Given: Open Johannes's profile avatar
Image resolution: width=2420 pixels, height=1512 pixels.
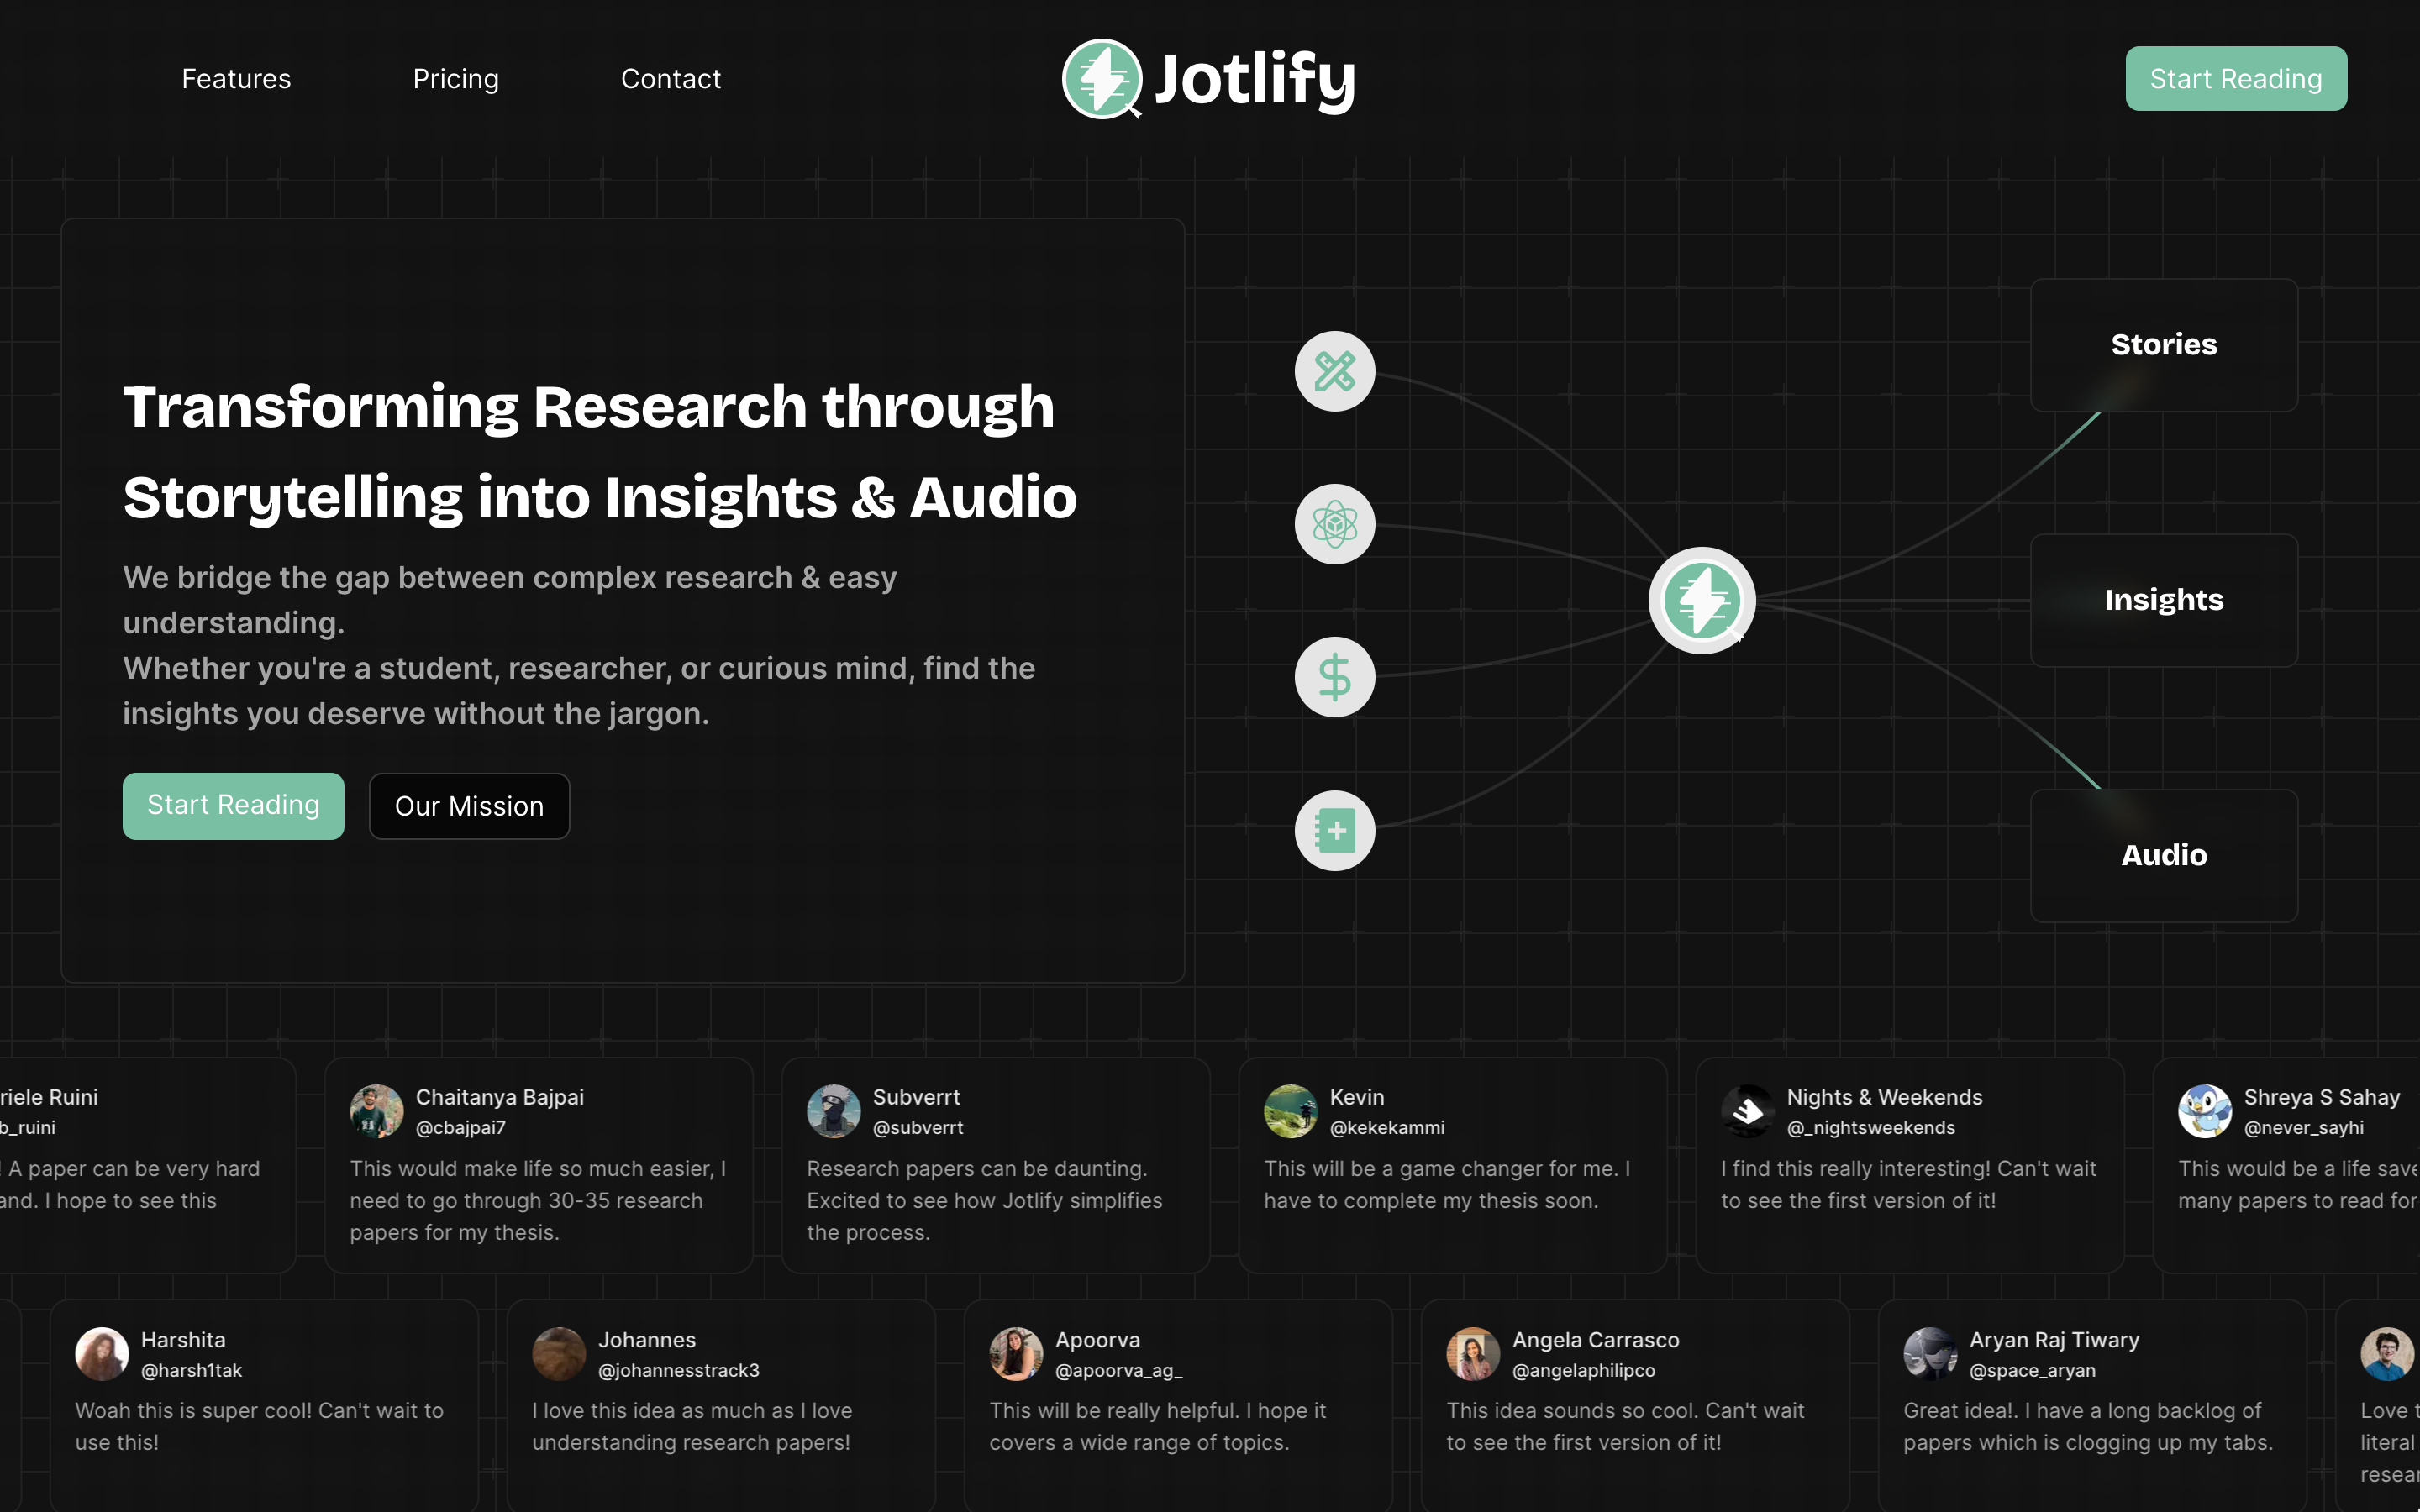Looking at the screenshot, I should tap(559, 1354).
